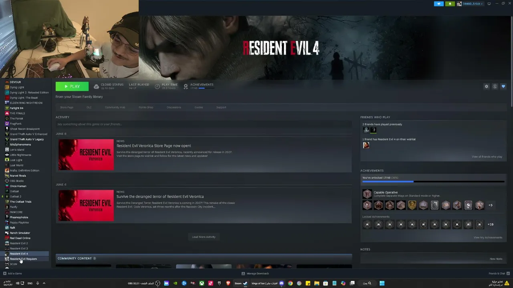This screenshot has width=513, height=288.
Task: Show game info icon
Action: [495, 86]
